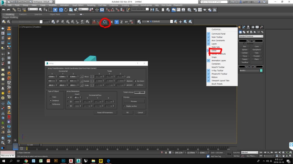Click the Undo arrow in main toolbar

click(4, 10)
